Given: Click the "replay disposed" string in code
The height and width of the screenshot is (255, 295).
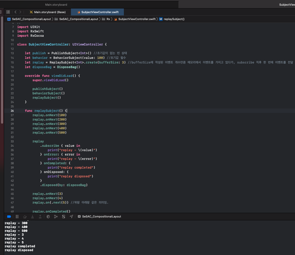Looking at the screenshot, I should click(75, 176).
